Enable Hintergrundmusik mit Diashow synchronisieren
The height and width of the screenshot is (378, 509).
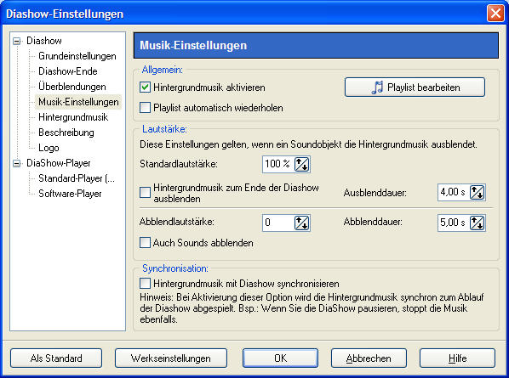click(145, 284)
